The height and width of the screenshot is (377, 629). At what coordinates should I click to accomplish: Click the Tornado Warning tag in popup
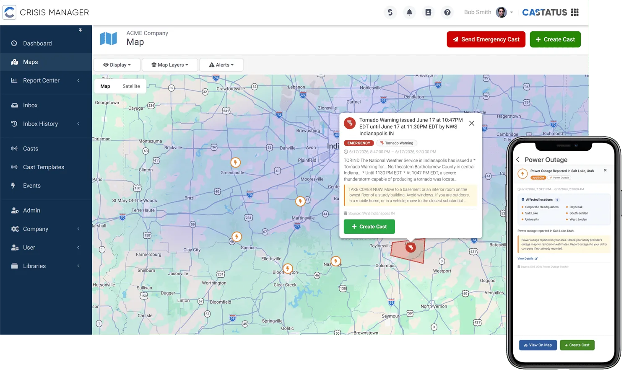tap(397, 143)
